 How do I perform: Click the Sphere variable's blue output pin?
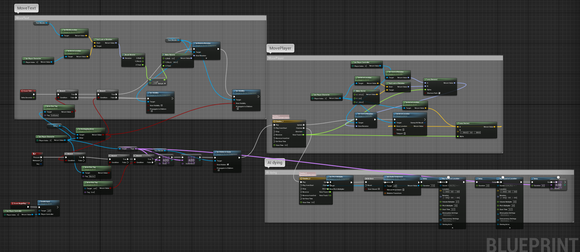60,126
